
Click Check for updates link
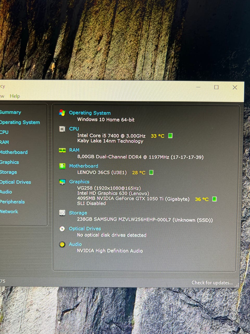pyautogui.click(x=212, y=283)
